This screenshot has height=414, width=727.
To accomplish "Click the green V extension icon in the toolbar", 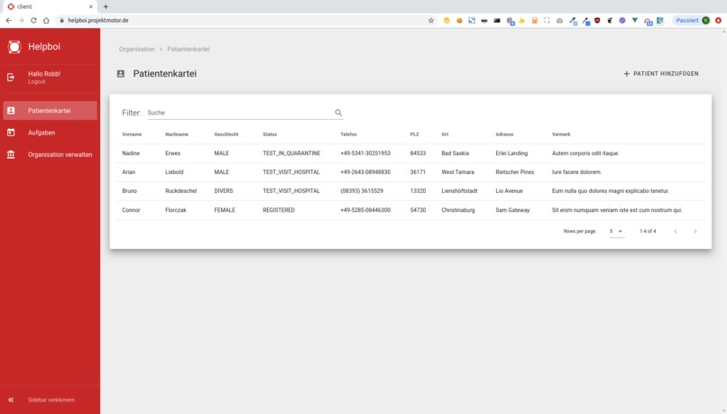I will (x=635, y=21).
